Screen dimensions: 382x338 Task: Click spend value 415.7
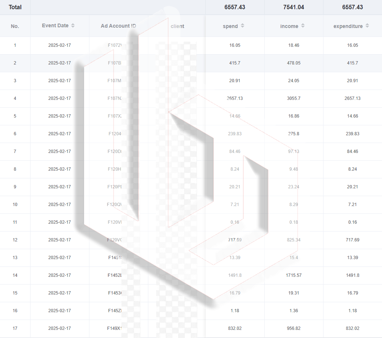[x=234, y=63]
